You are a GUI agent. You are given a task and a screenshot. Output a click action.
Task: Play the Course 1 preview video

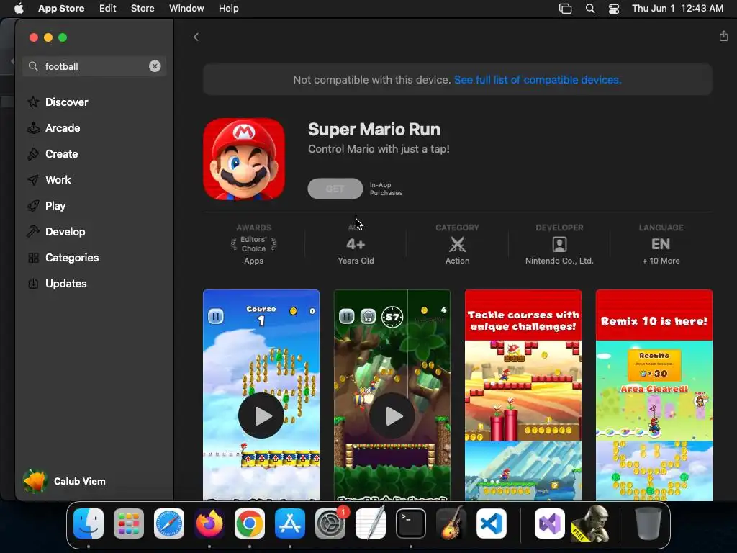tap(261, 415)
